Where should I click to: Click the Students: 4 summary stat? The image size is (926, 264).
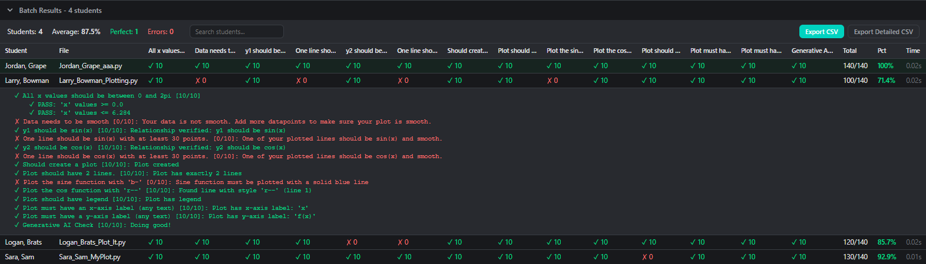pyautogui.click(x=25, y=32)
